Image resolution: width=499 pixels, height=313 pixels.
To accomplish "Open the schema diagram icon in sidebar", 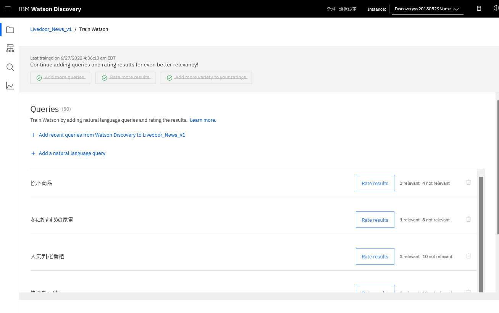I will point(10,48).
